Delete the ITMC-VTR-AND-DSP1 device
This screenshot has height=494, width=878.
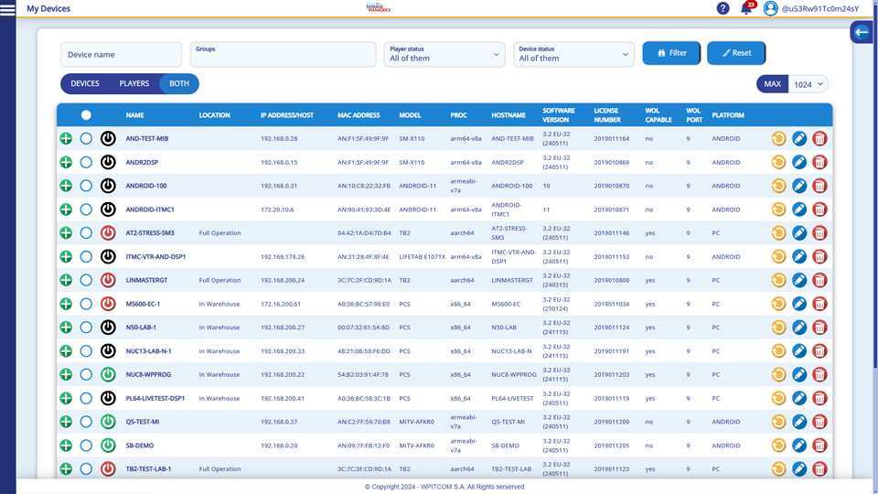819,256
